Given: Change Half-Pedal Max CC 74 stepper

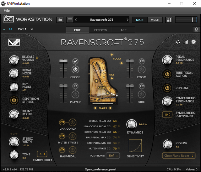Looking at the screenshot, I should click(119, 137).
